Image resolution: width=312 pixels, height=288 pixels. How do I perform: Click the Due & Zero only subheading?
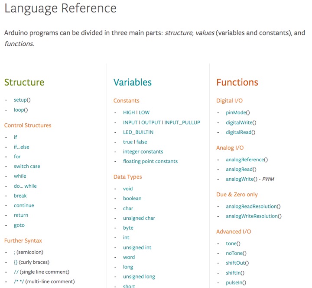[237, 195]
